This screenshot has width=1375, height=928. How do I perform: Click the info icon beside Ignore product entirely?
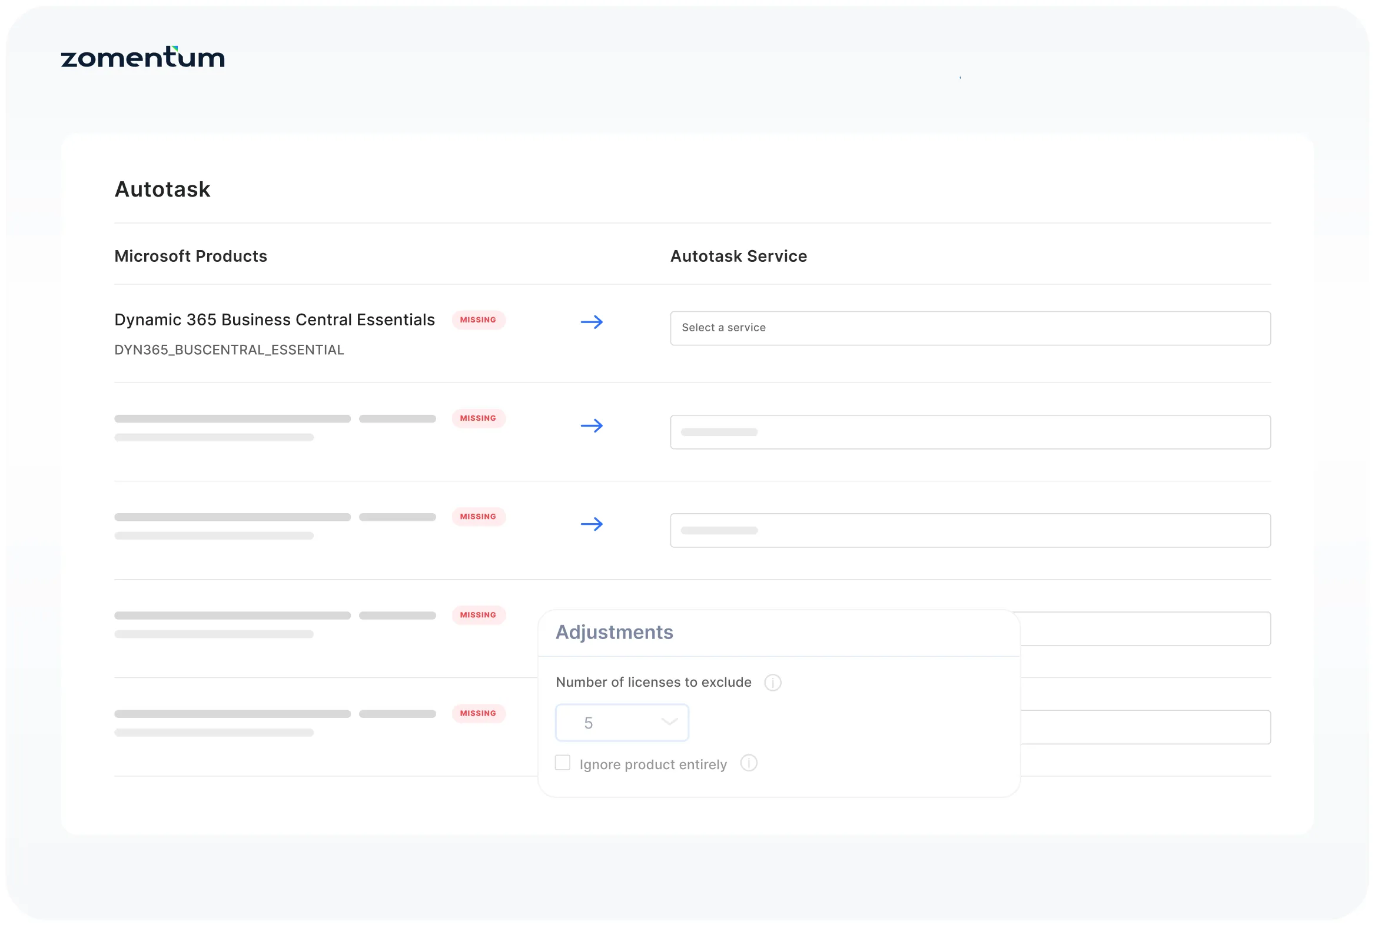click(x=749, y=764)
